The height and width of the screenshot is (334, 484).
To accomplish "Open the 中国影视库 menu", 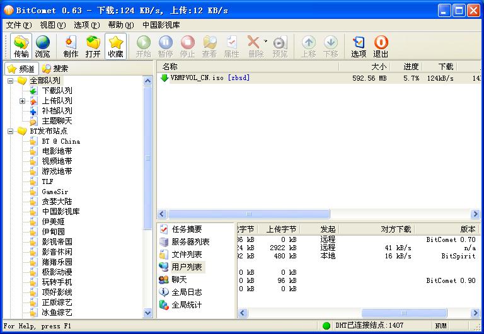I will pyautogui.click(x=161, y=25).
